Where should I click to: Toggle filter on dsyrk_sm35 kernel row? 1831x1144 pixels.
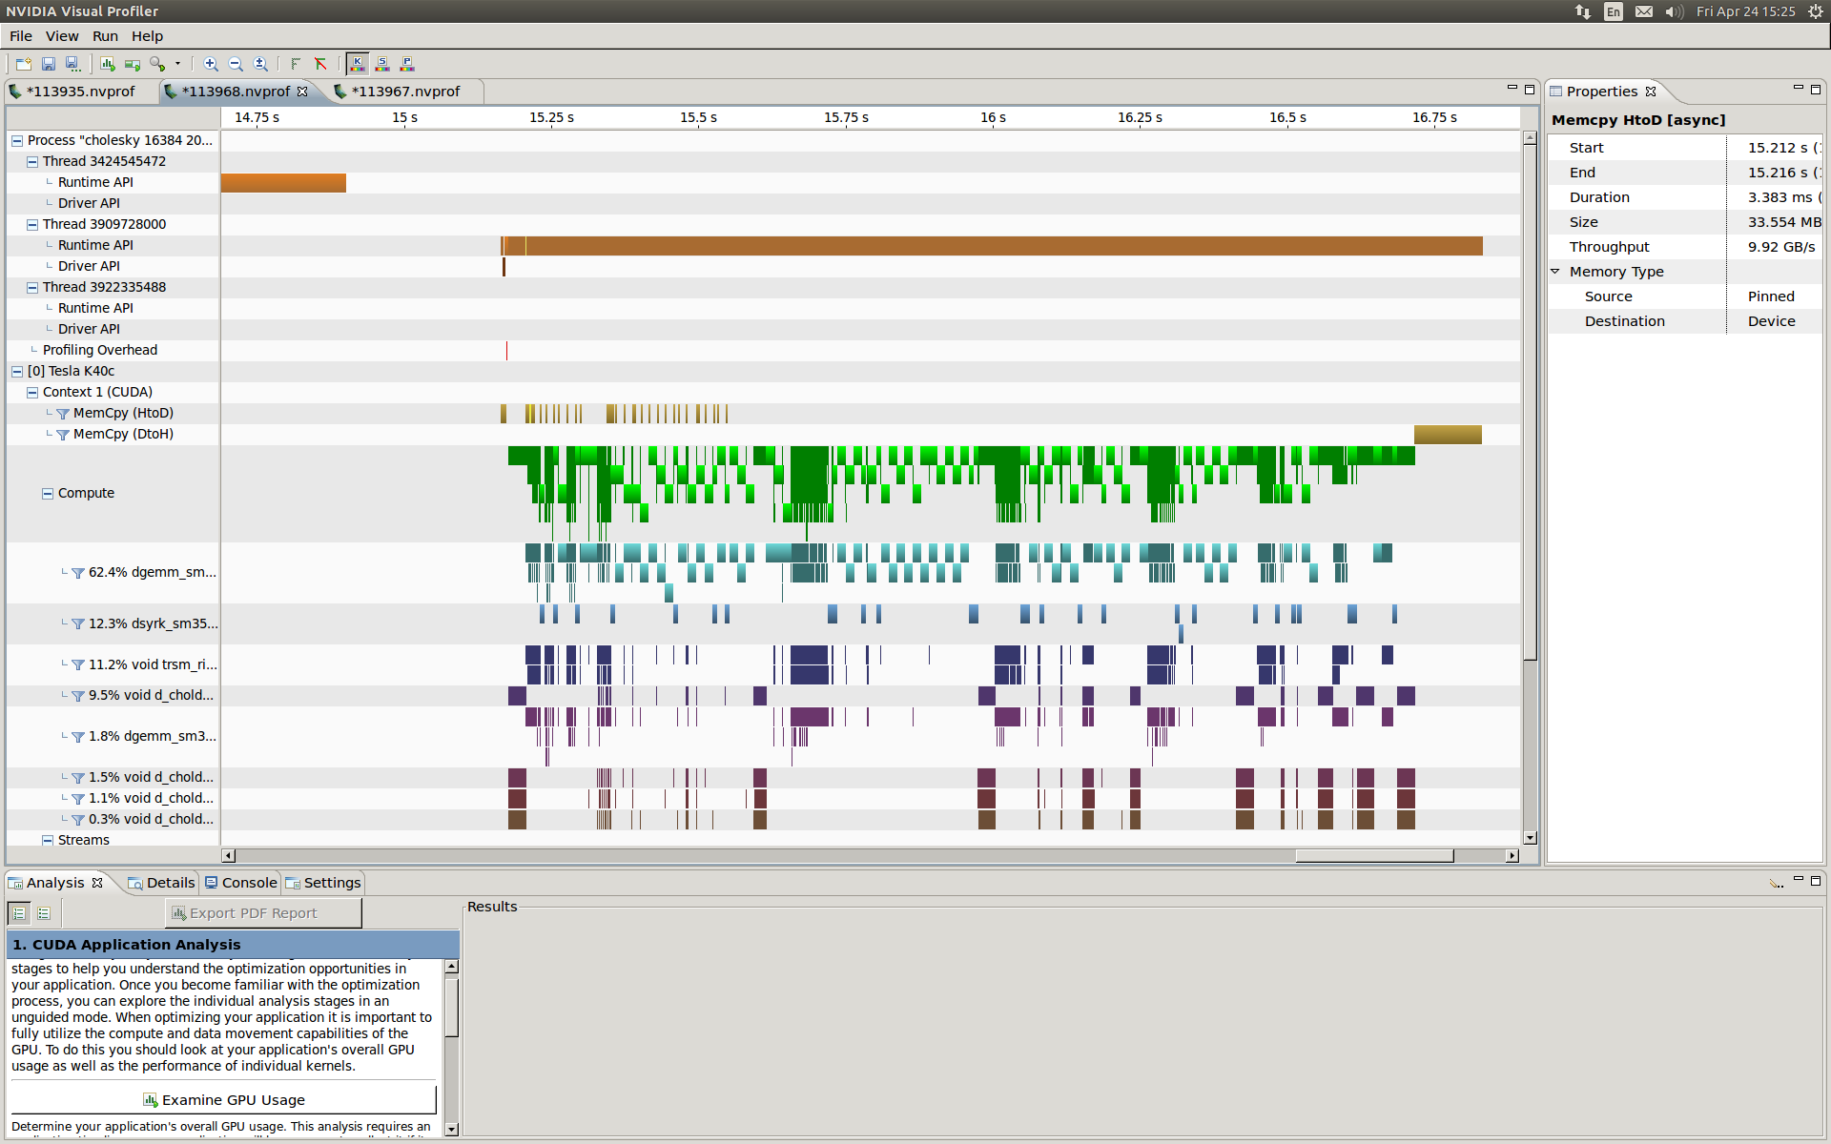point(78,624)
